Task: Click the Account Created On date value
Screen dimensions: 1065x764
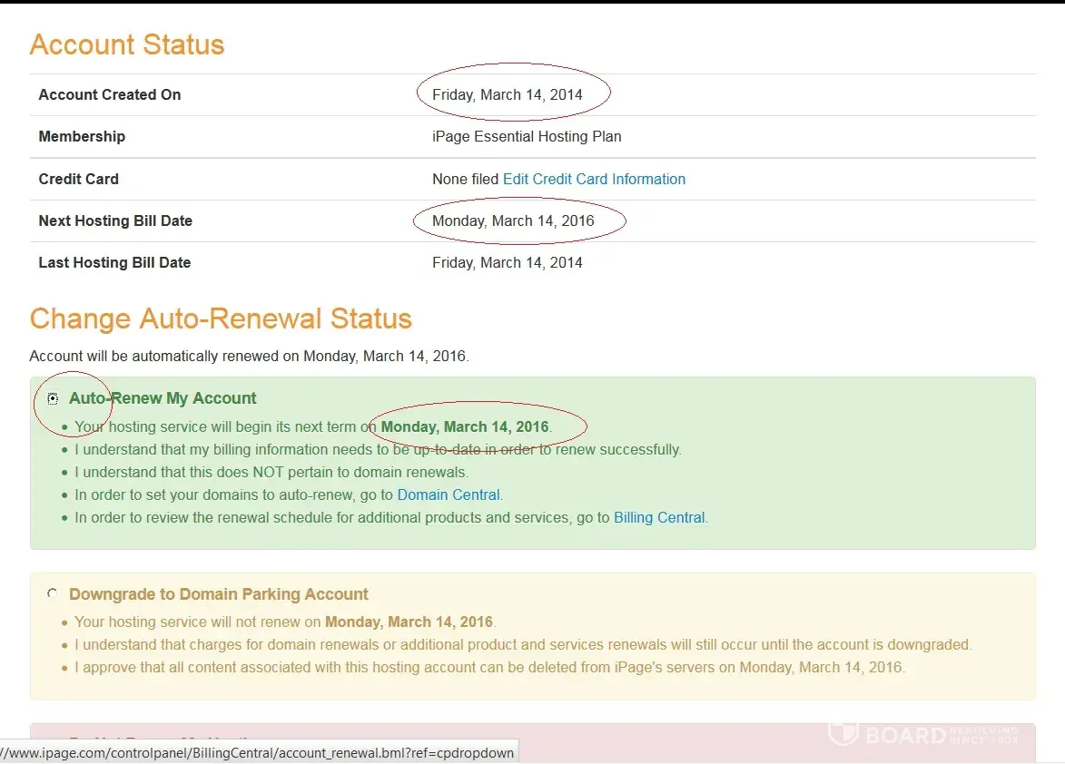Action: [508, 94]
